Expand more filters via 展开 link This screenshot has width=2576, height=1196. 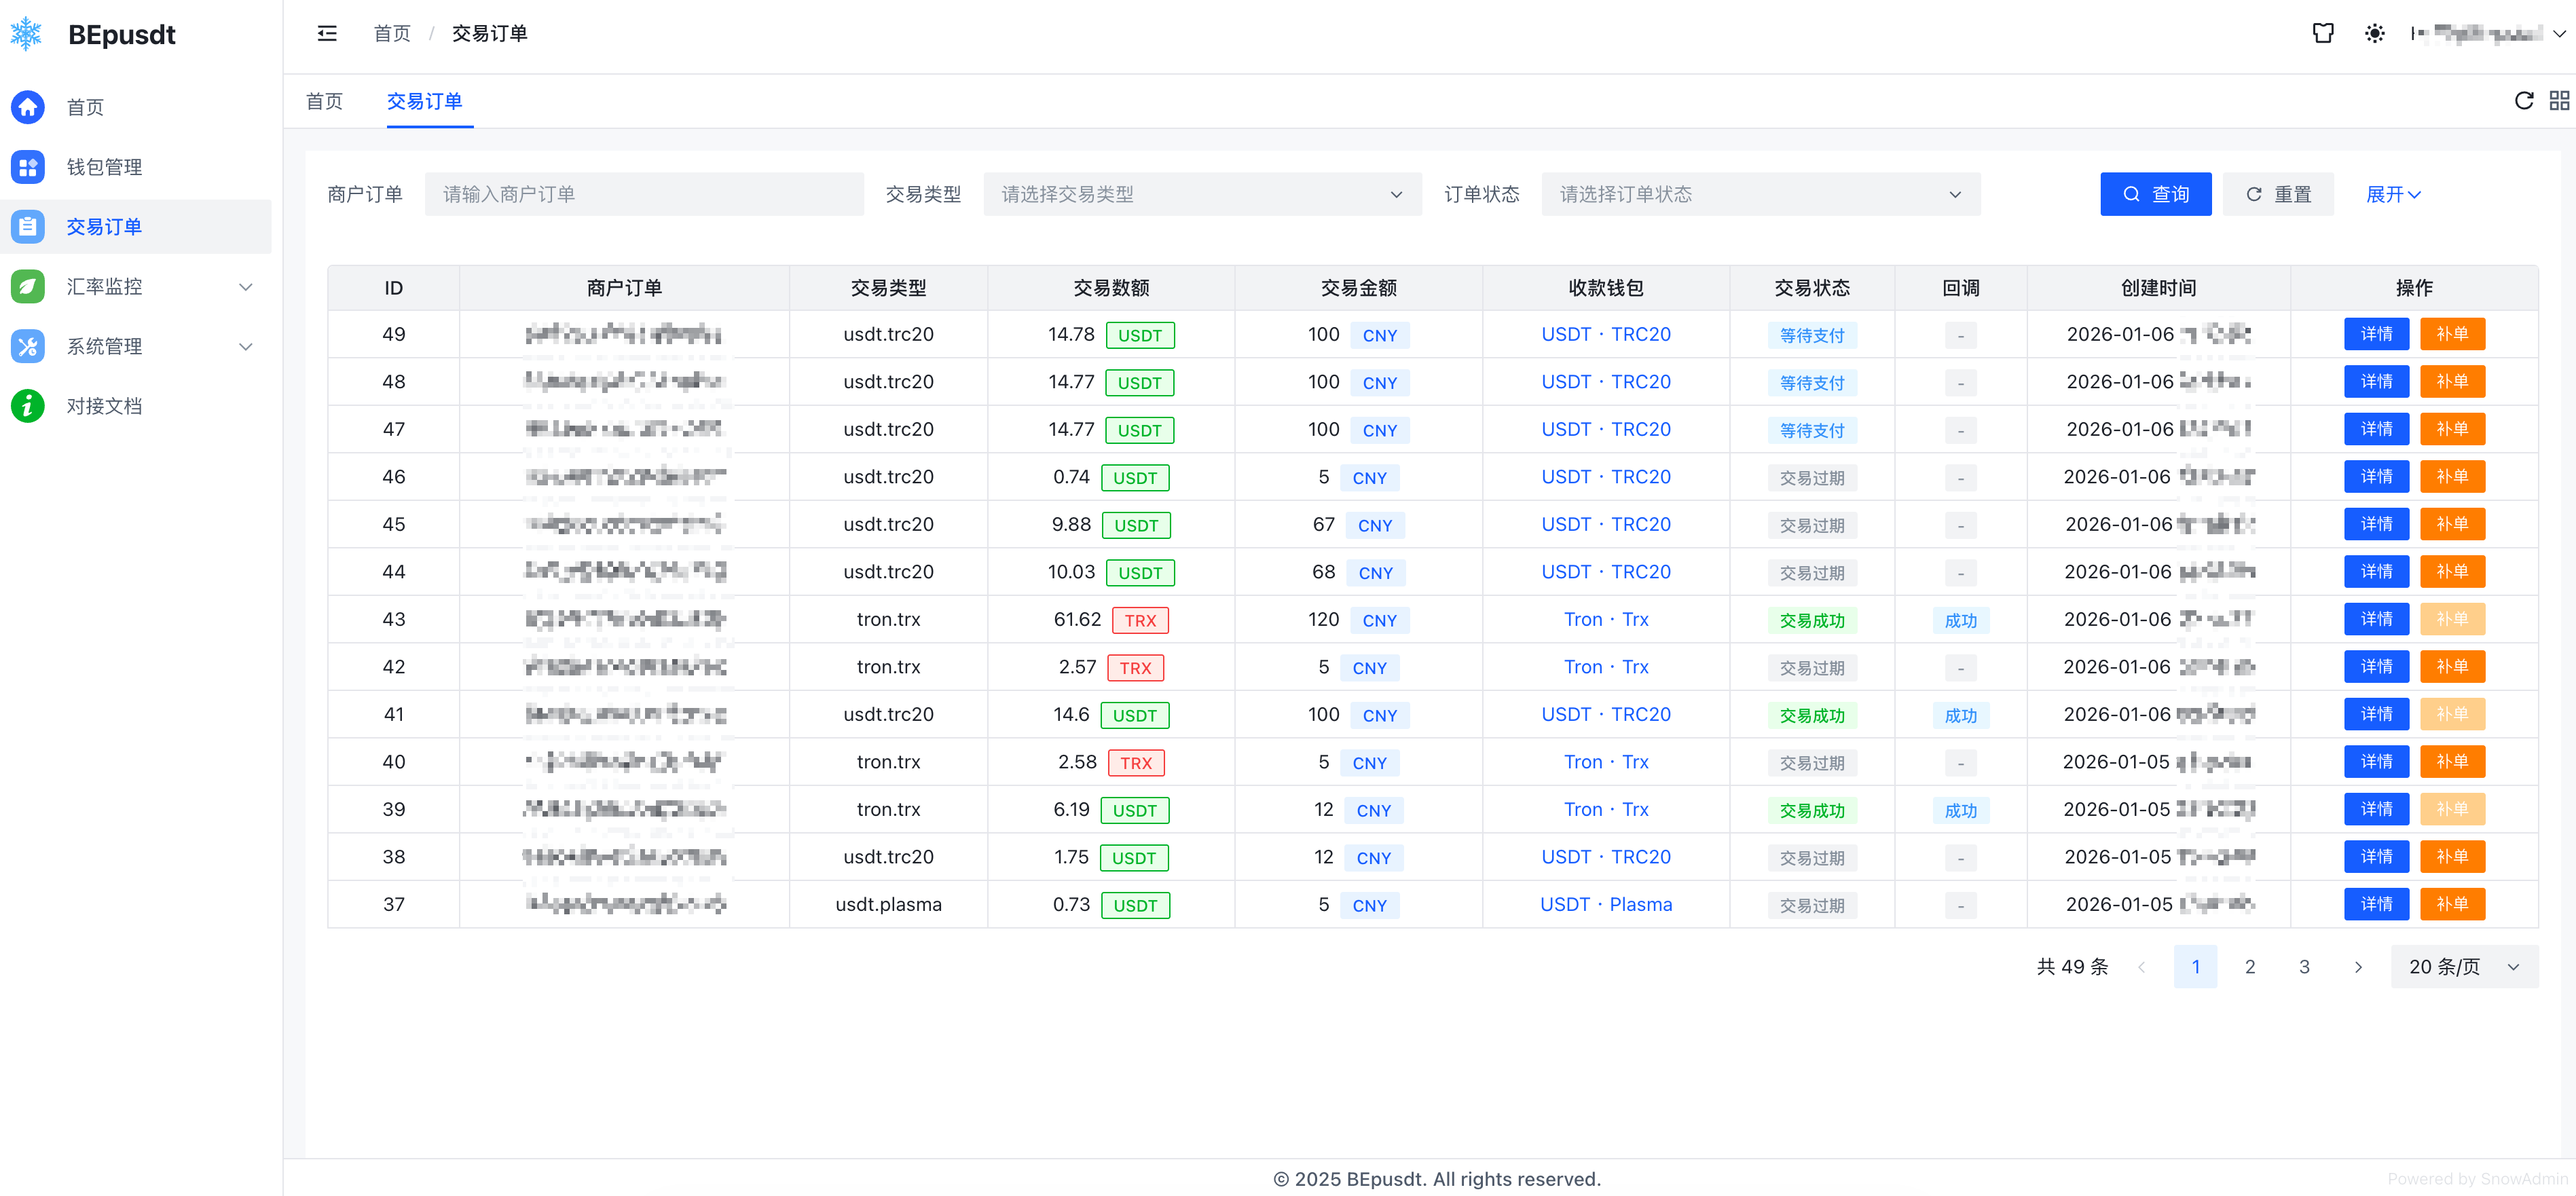click(x=2392, y=194)
